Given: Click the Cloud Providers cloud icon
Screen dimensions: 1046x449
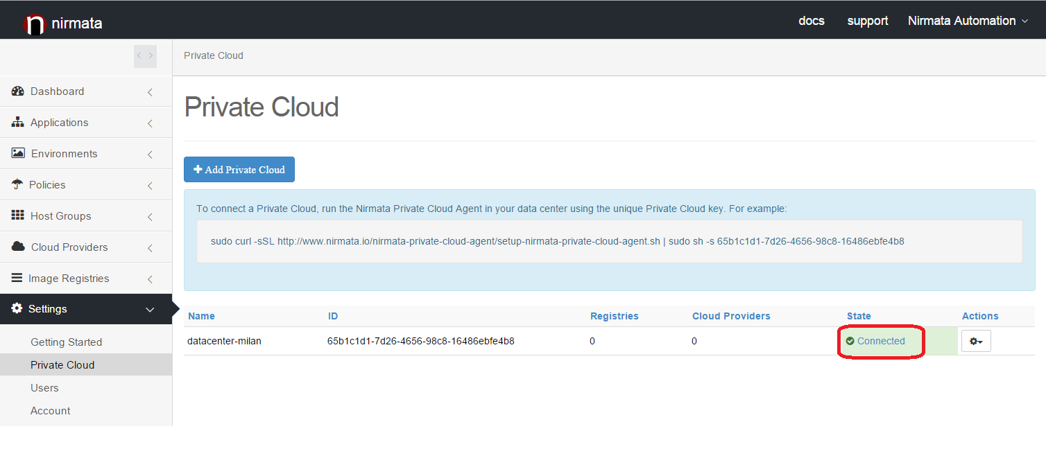Looking at the screenshot, I should 19,247.
